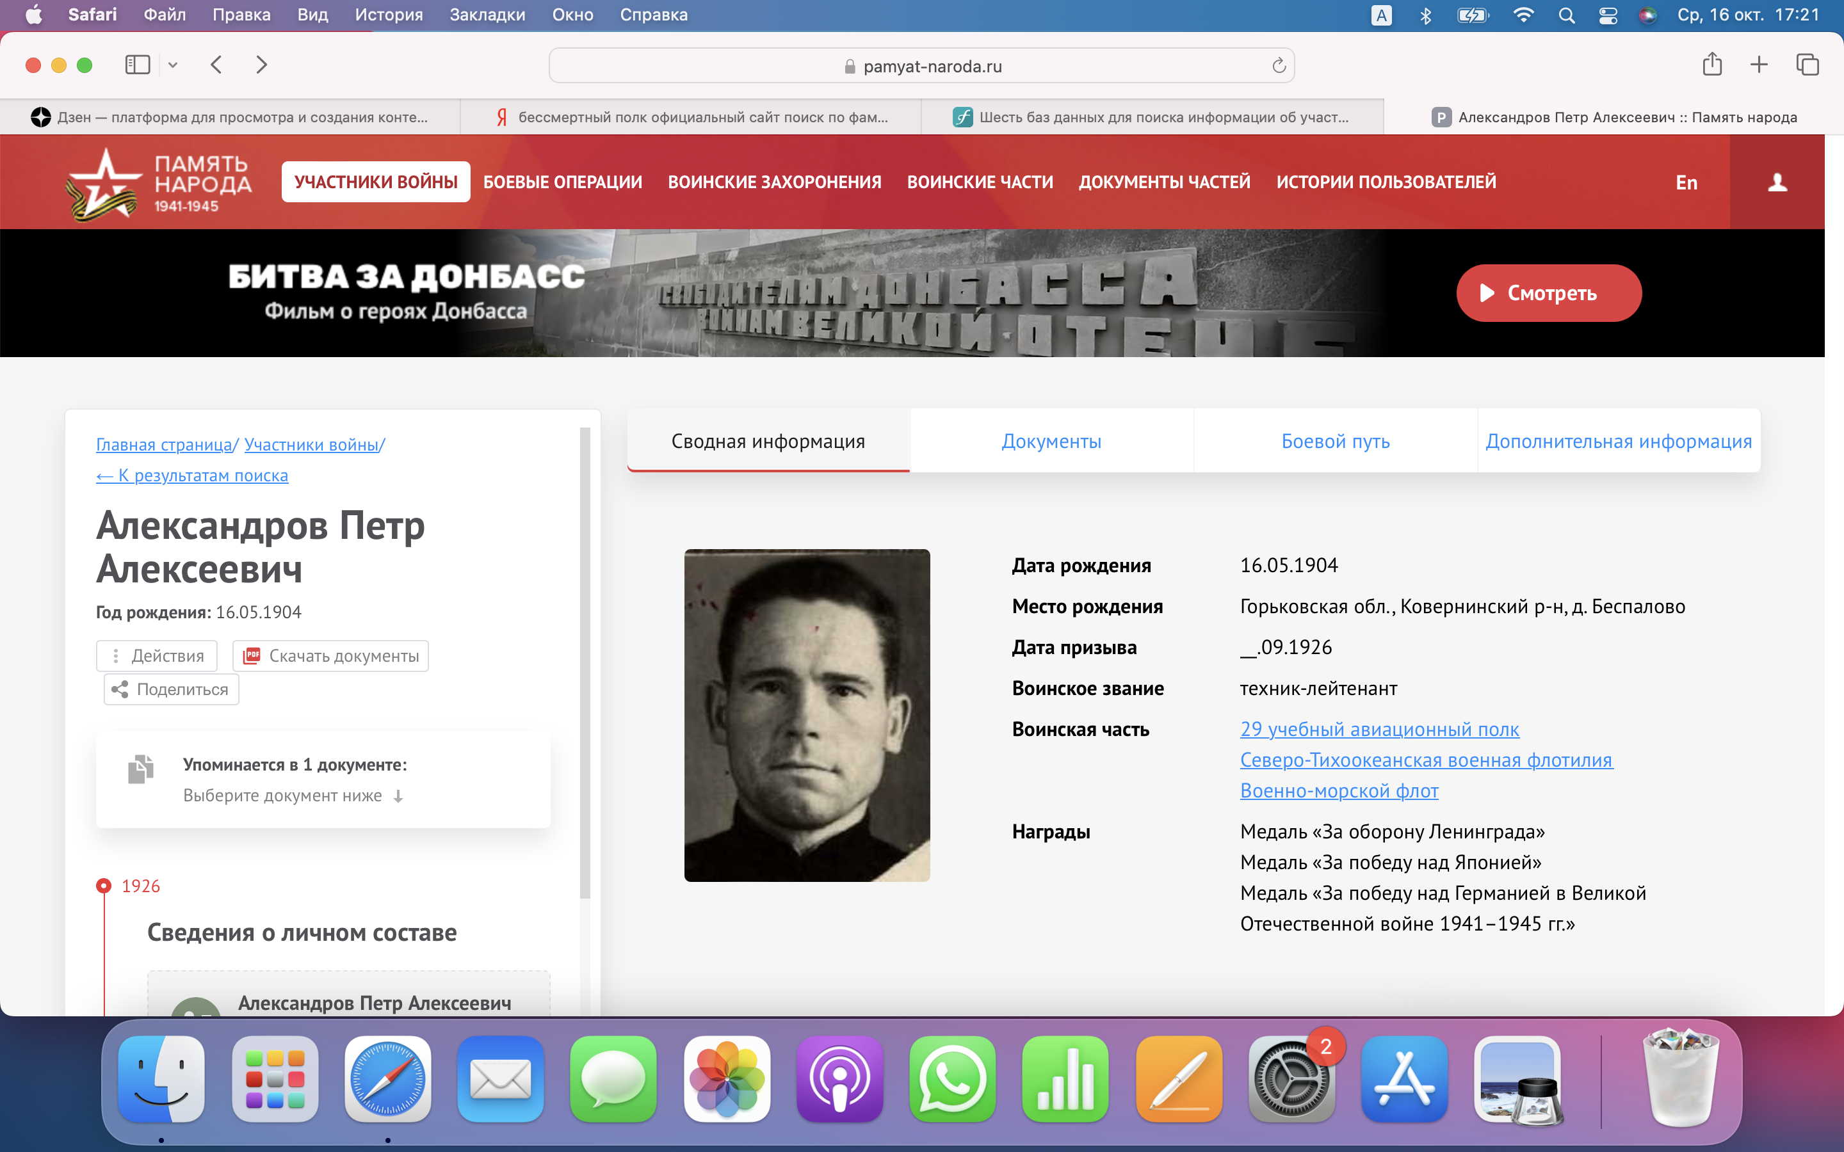Viewport: 1844px width, 1152px height.
Task: Click the 1926 timeline marker
Action: pos(104,886)
